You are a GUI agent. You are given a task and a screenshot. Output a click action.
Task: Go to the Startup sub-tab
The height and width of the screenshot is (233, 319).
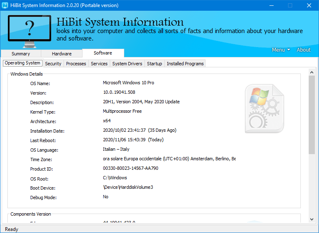pos(154,64)
